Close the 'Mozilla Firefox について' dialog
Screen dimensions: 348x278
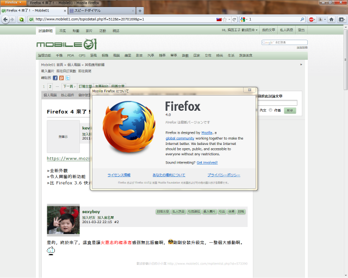(x=250, y=90)
